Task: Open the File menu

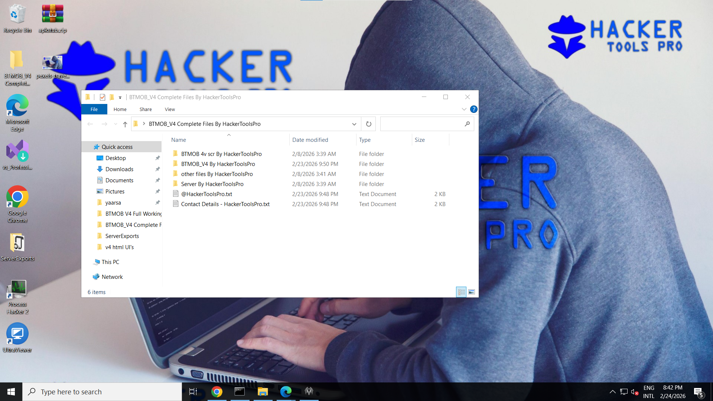Action: [94, 109]
